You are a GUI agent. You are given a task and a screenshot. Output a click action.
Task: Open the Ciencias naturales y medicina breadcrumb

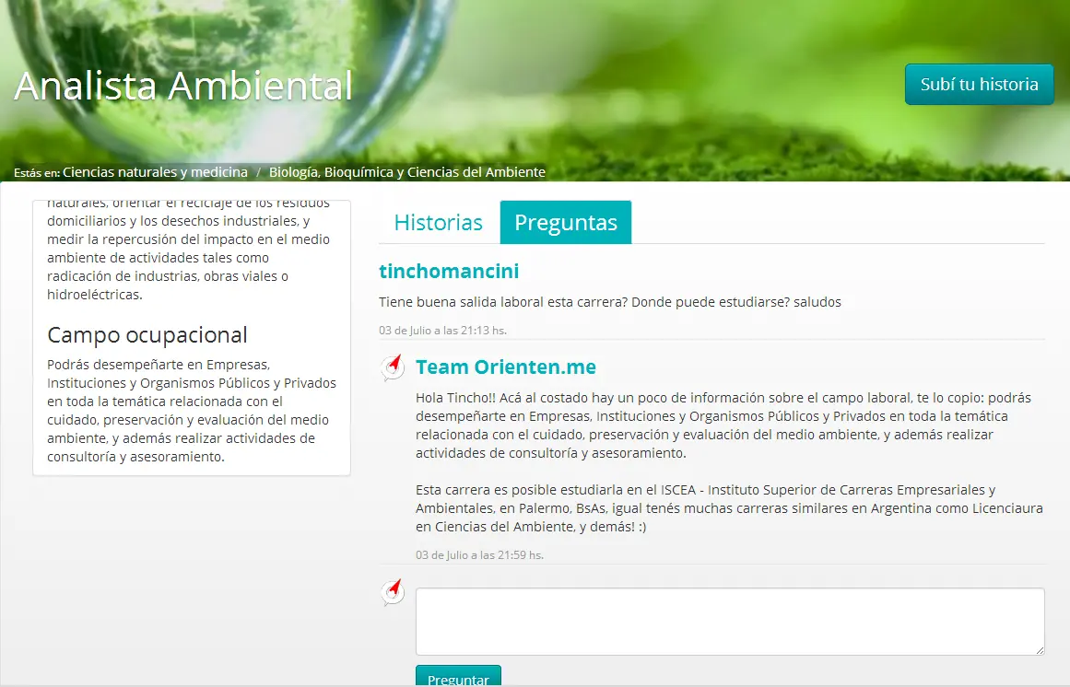pyautogui.click(x=153, y=171)
